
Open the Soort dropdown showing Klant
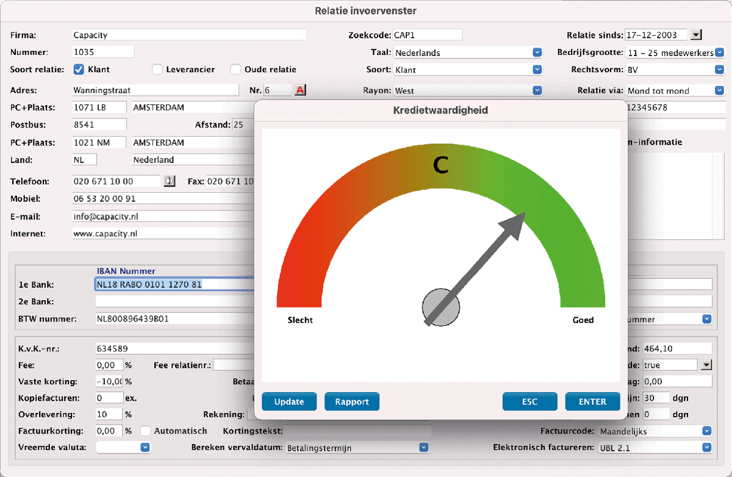click(468, 70)
